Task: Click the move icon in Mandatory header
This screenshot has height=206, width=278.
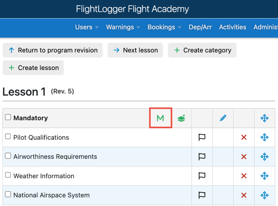Action: (264, 118)
